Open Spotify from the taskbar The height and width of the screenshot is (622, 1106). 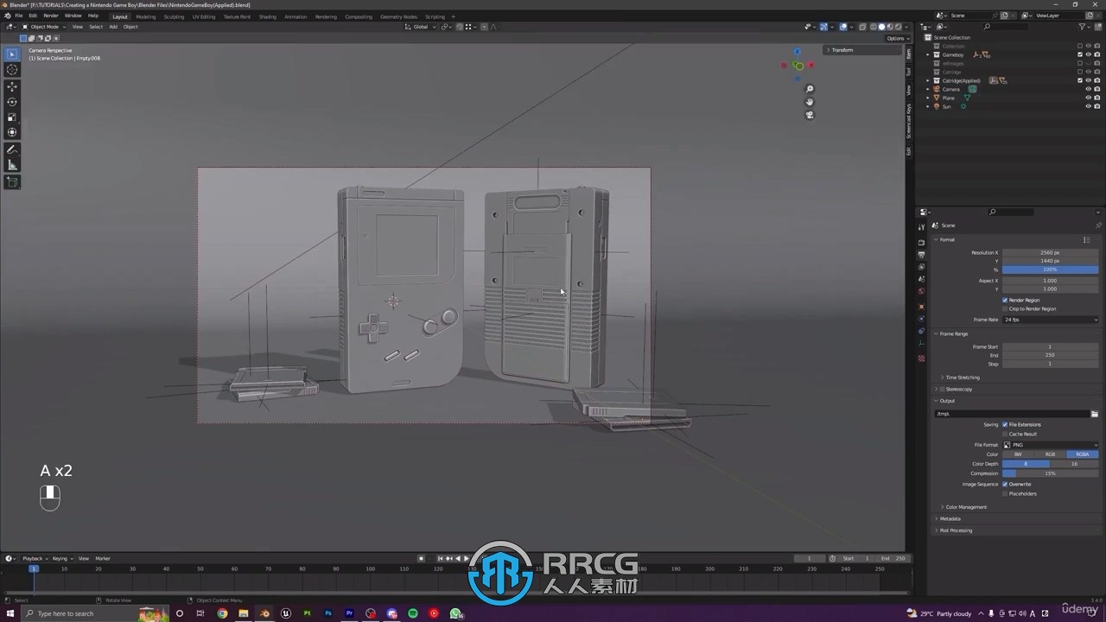(x=413, y=613)
